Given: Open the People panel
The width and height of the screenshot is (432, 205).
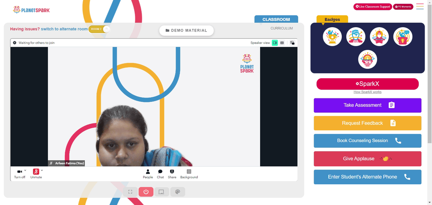Looking at the screenshot, I should [148, 174].
